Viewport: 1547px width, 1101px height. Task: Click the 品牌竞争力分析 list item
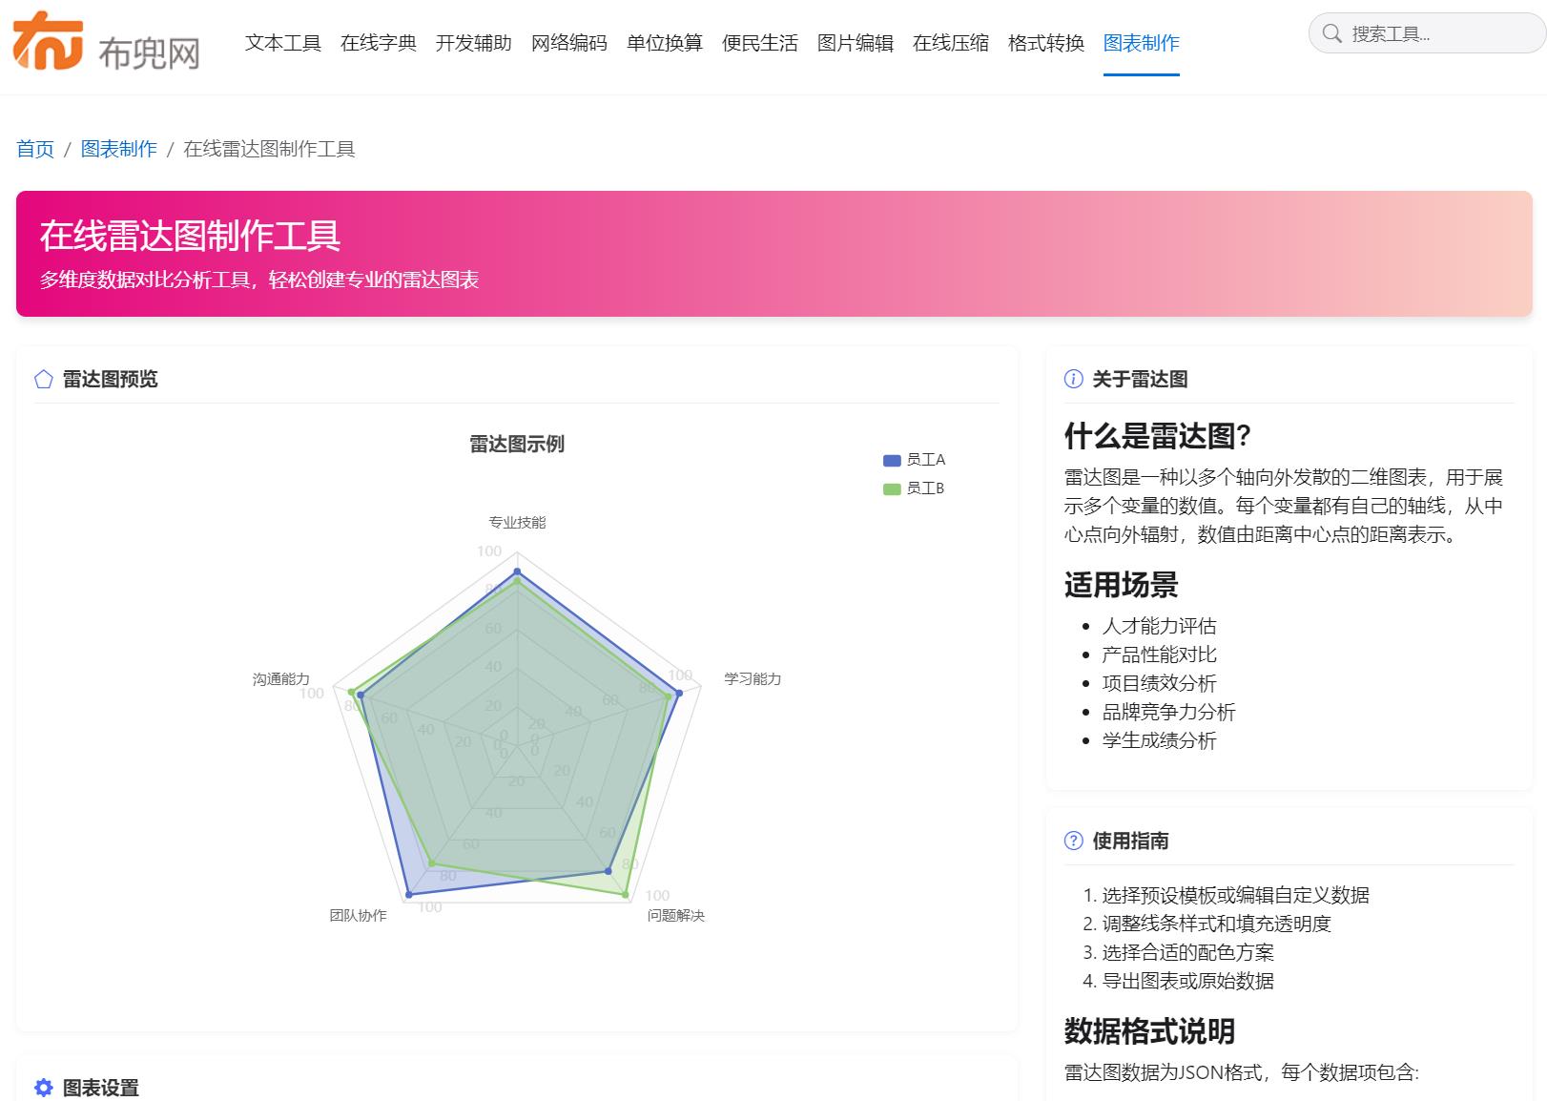[x=1169, y=712]
